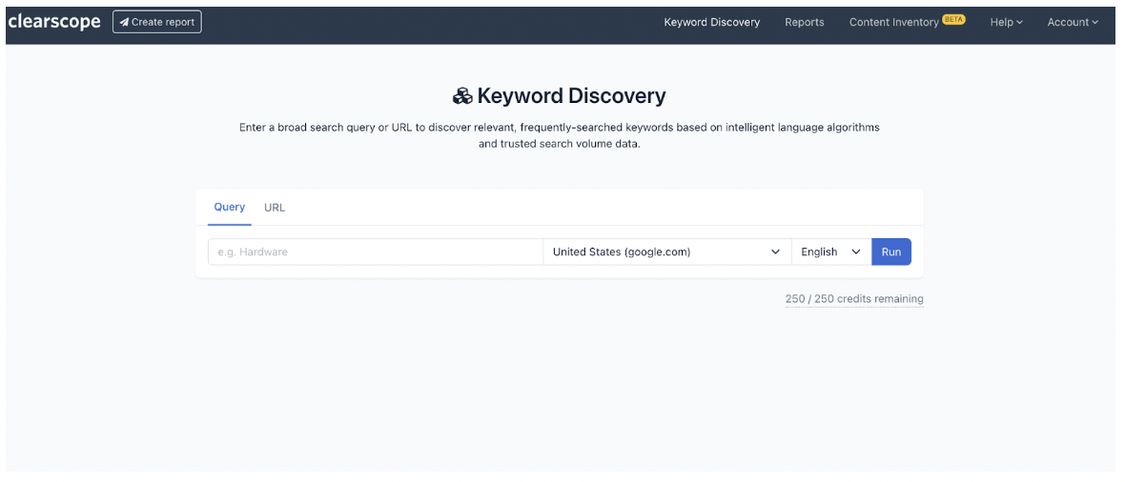The width and height of the screenshot is (1125, 482).
Task: Click the Keyword Discovery page heading
Action: pos(571,95)
